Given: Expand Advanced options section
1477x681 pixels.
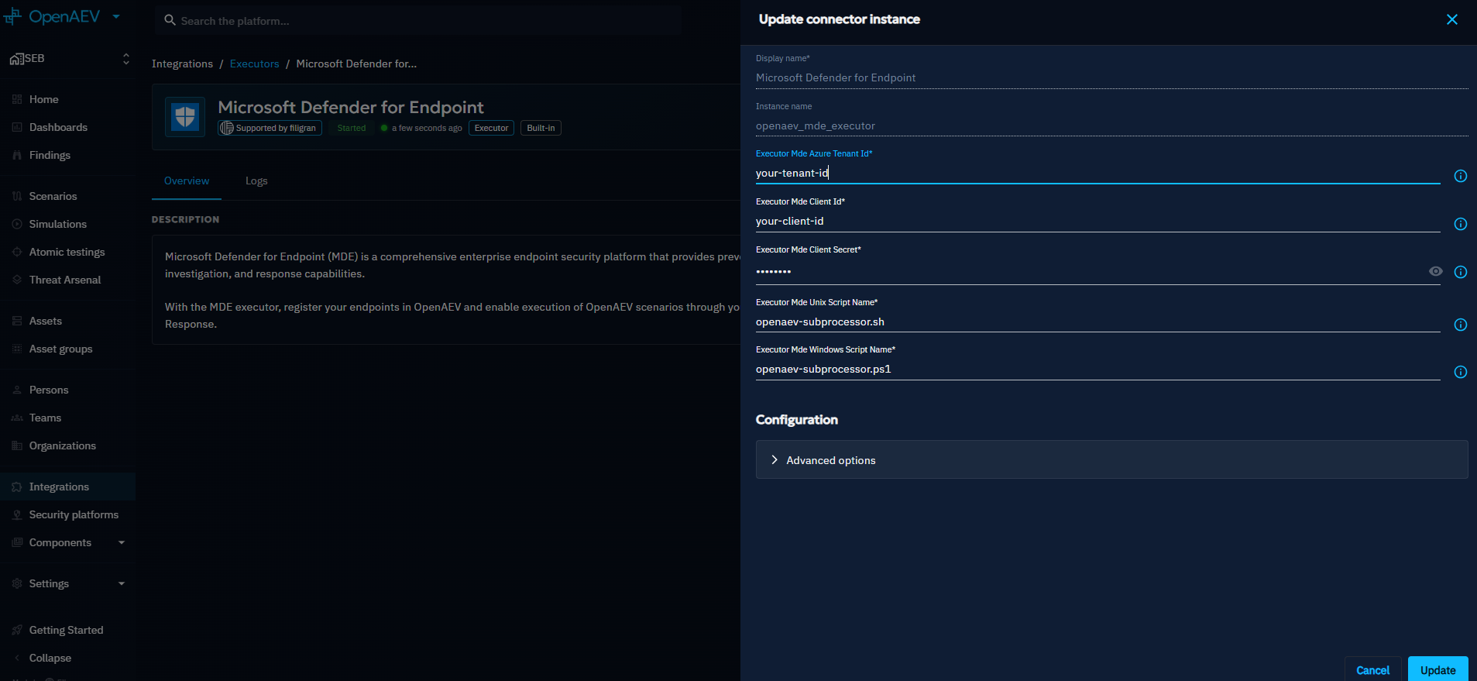Looking at the screenshot, I should coord(1111,460).
